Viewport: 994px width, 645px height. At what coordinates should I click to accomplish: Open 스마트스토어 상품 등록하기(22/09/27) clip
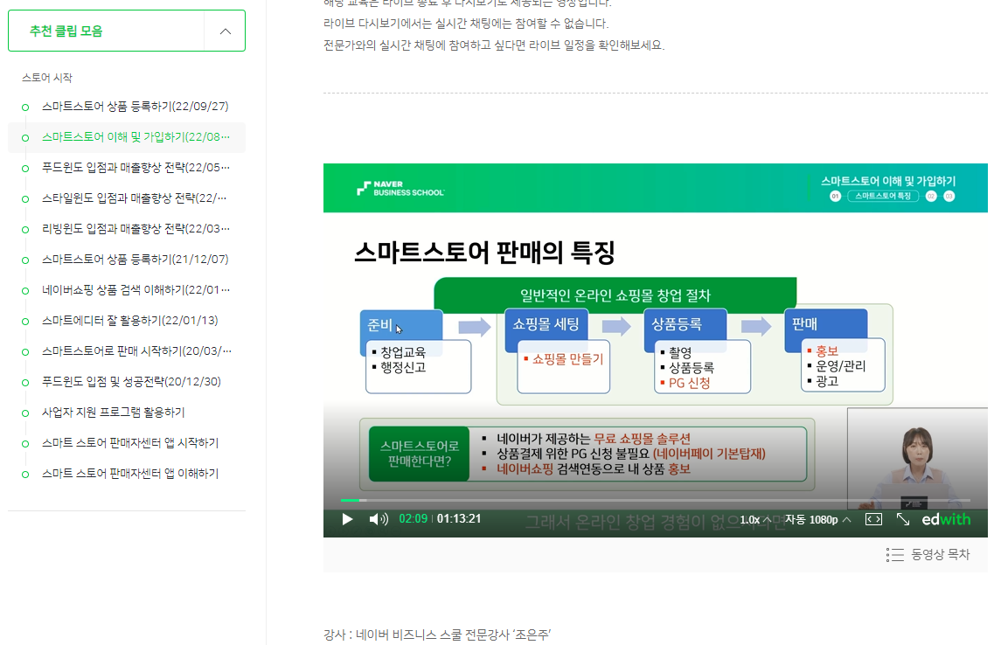(135, 107)
